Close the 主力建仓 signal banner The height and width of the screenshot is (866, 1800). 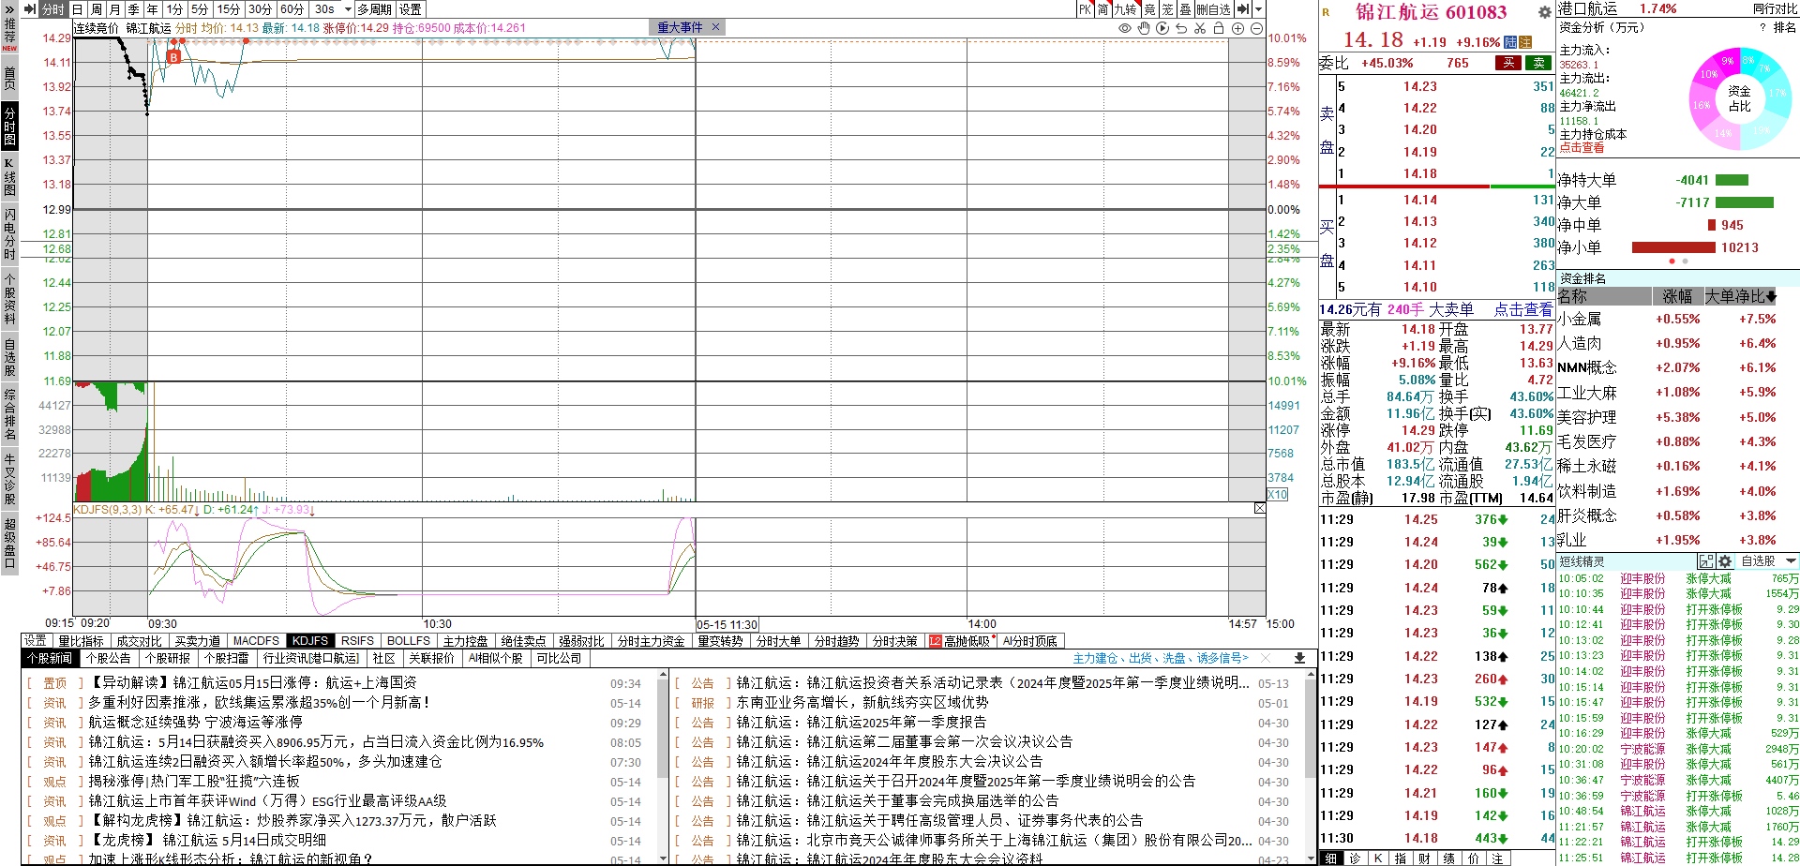[1267, 659]
